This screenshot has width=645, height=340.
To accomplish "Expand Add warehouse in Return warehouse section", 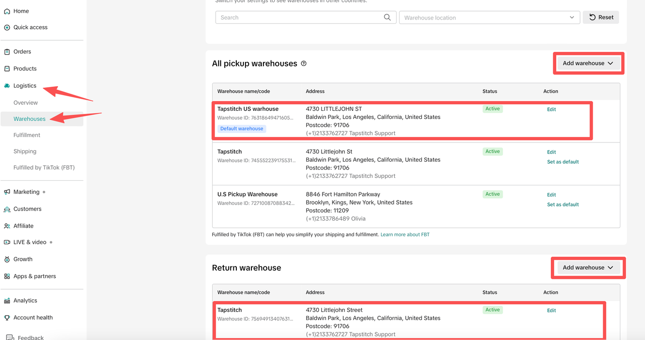I will pos(588,267).
